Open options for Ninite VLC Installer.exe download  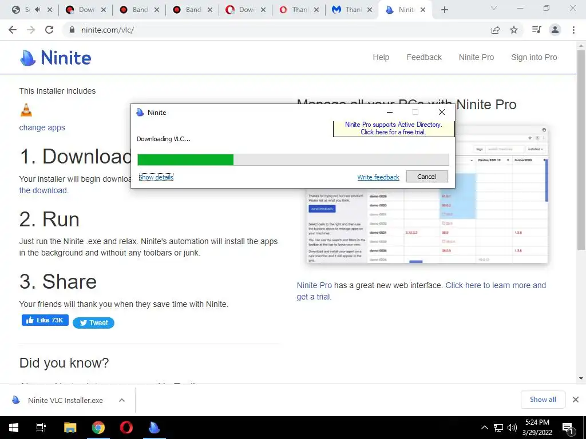[x=121, y=400]
